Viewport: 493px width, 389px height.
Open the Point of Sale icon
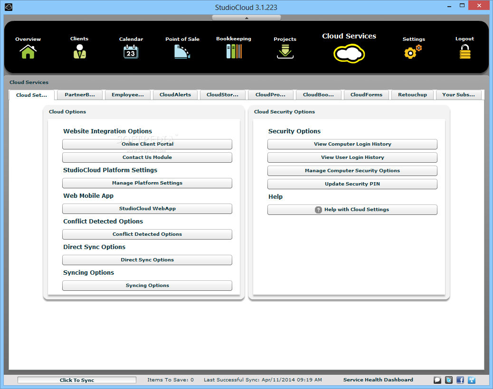[x=182, y=52]
